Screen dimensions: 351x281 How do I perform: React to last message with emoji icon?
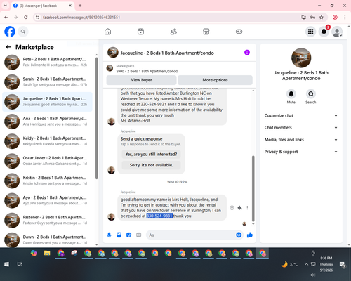coord(232,208)
